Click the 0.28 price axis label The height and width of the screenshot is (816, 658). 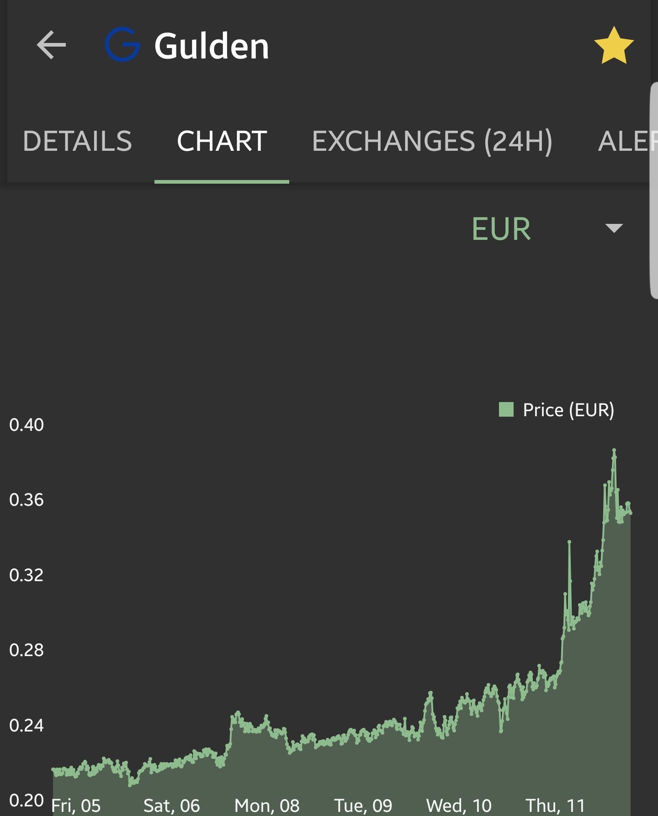click(x=27, y=650)
